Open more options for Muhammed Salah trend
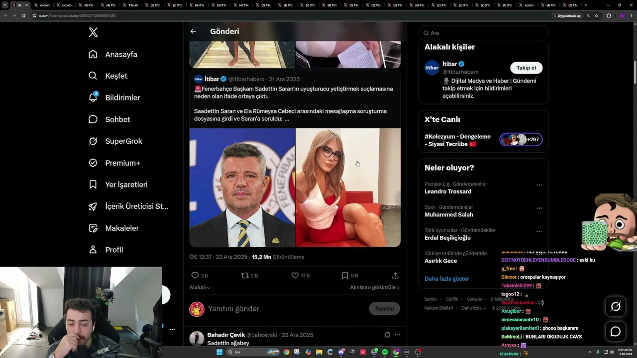The height and width of the screenshot is (358, 637). click(x=539, y=208)
